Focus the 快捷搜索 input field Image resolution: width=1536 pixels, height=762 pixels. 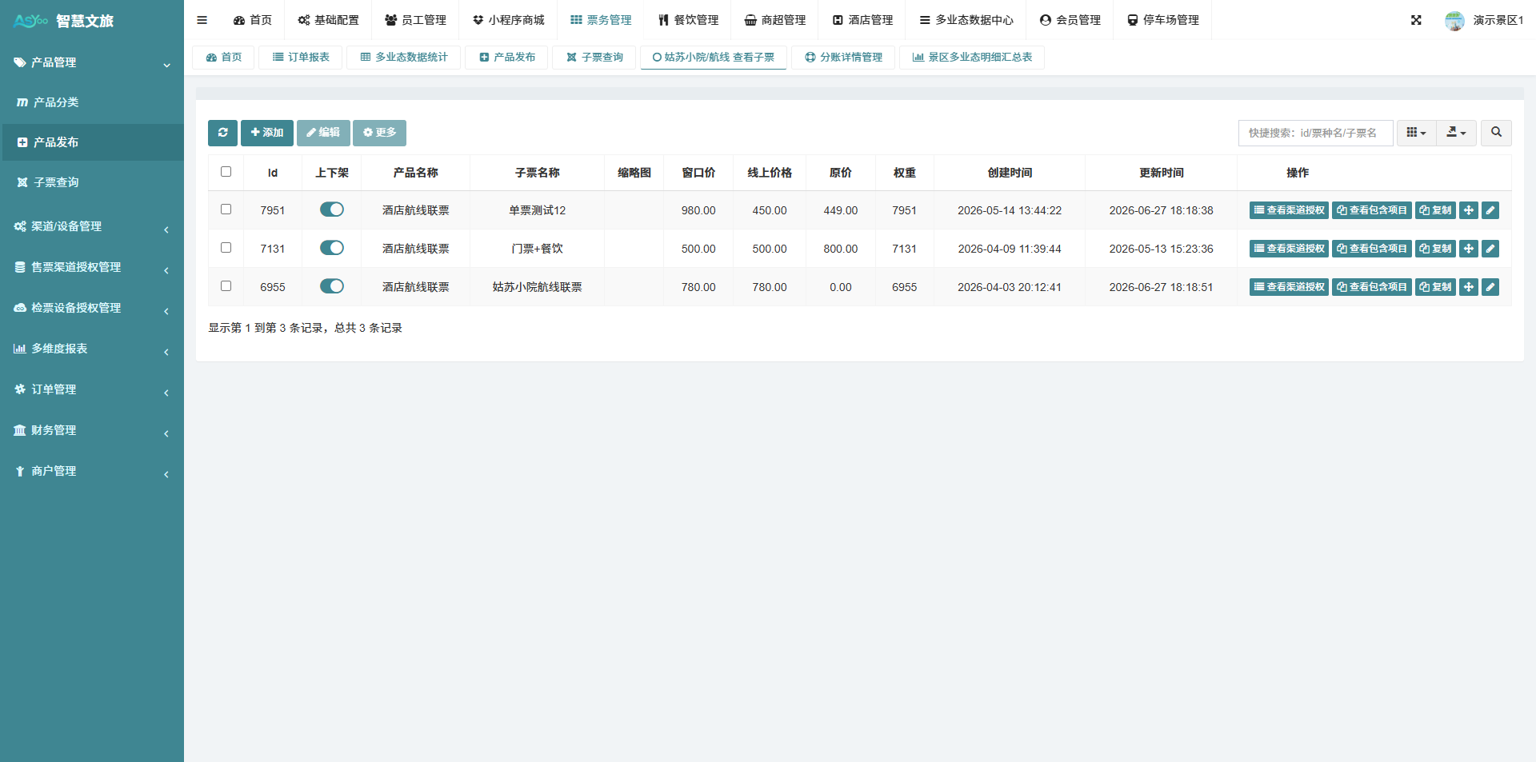[1315, 133]
